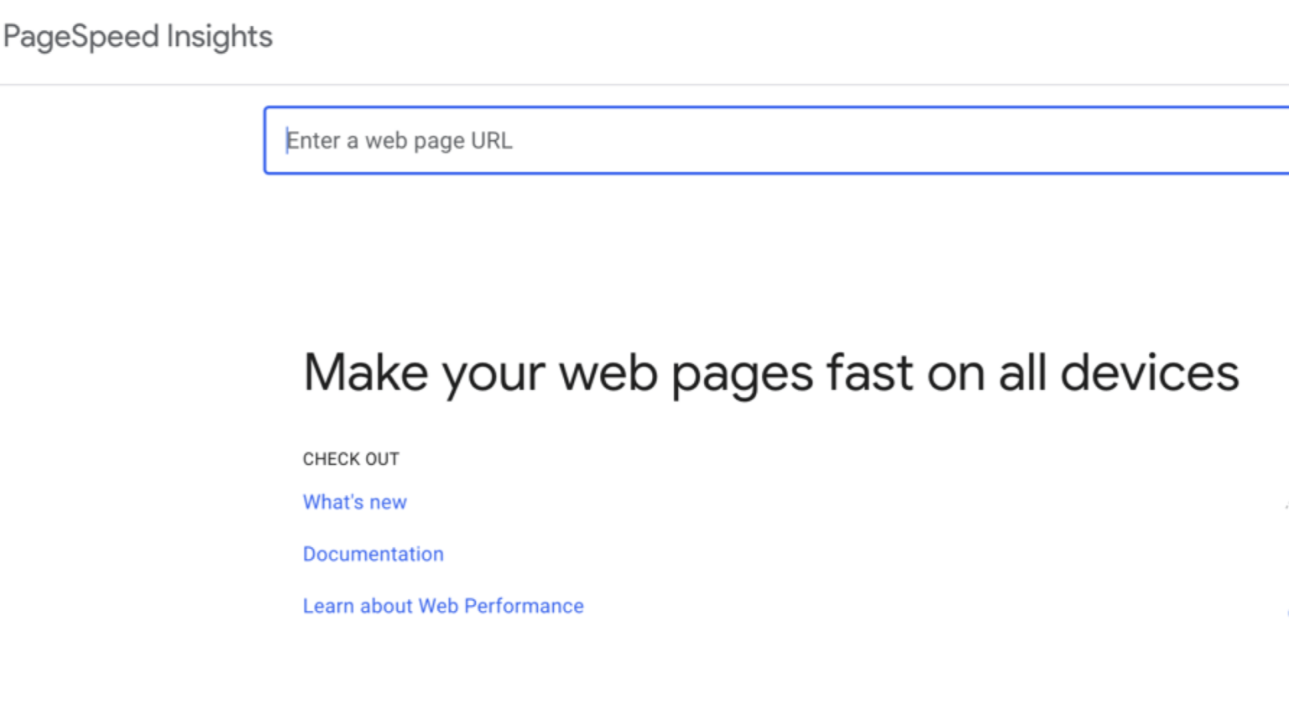The height and width of the screenshot is (725, 1289).
Task: Click 'URL' in the input placeholder text
Action: pyautogui.click(x=491, y=141)
